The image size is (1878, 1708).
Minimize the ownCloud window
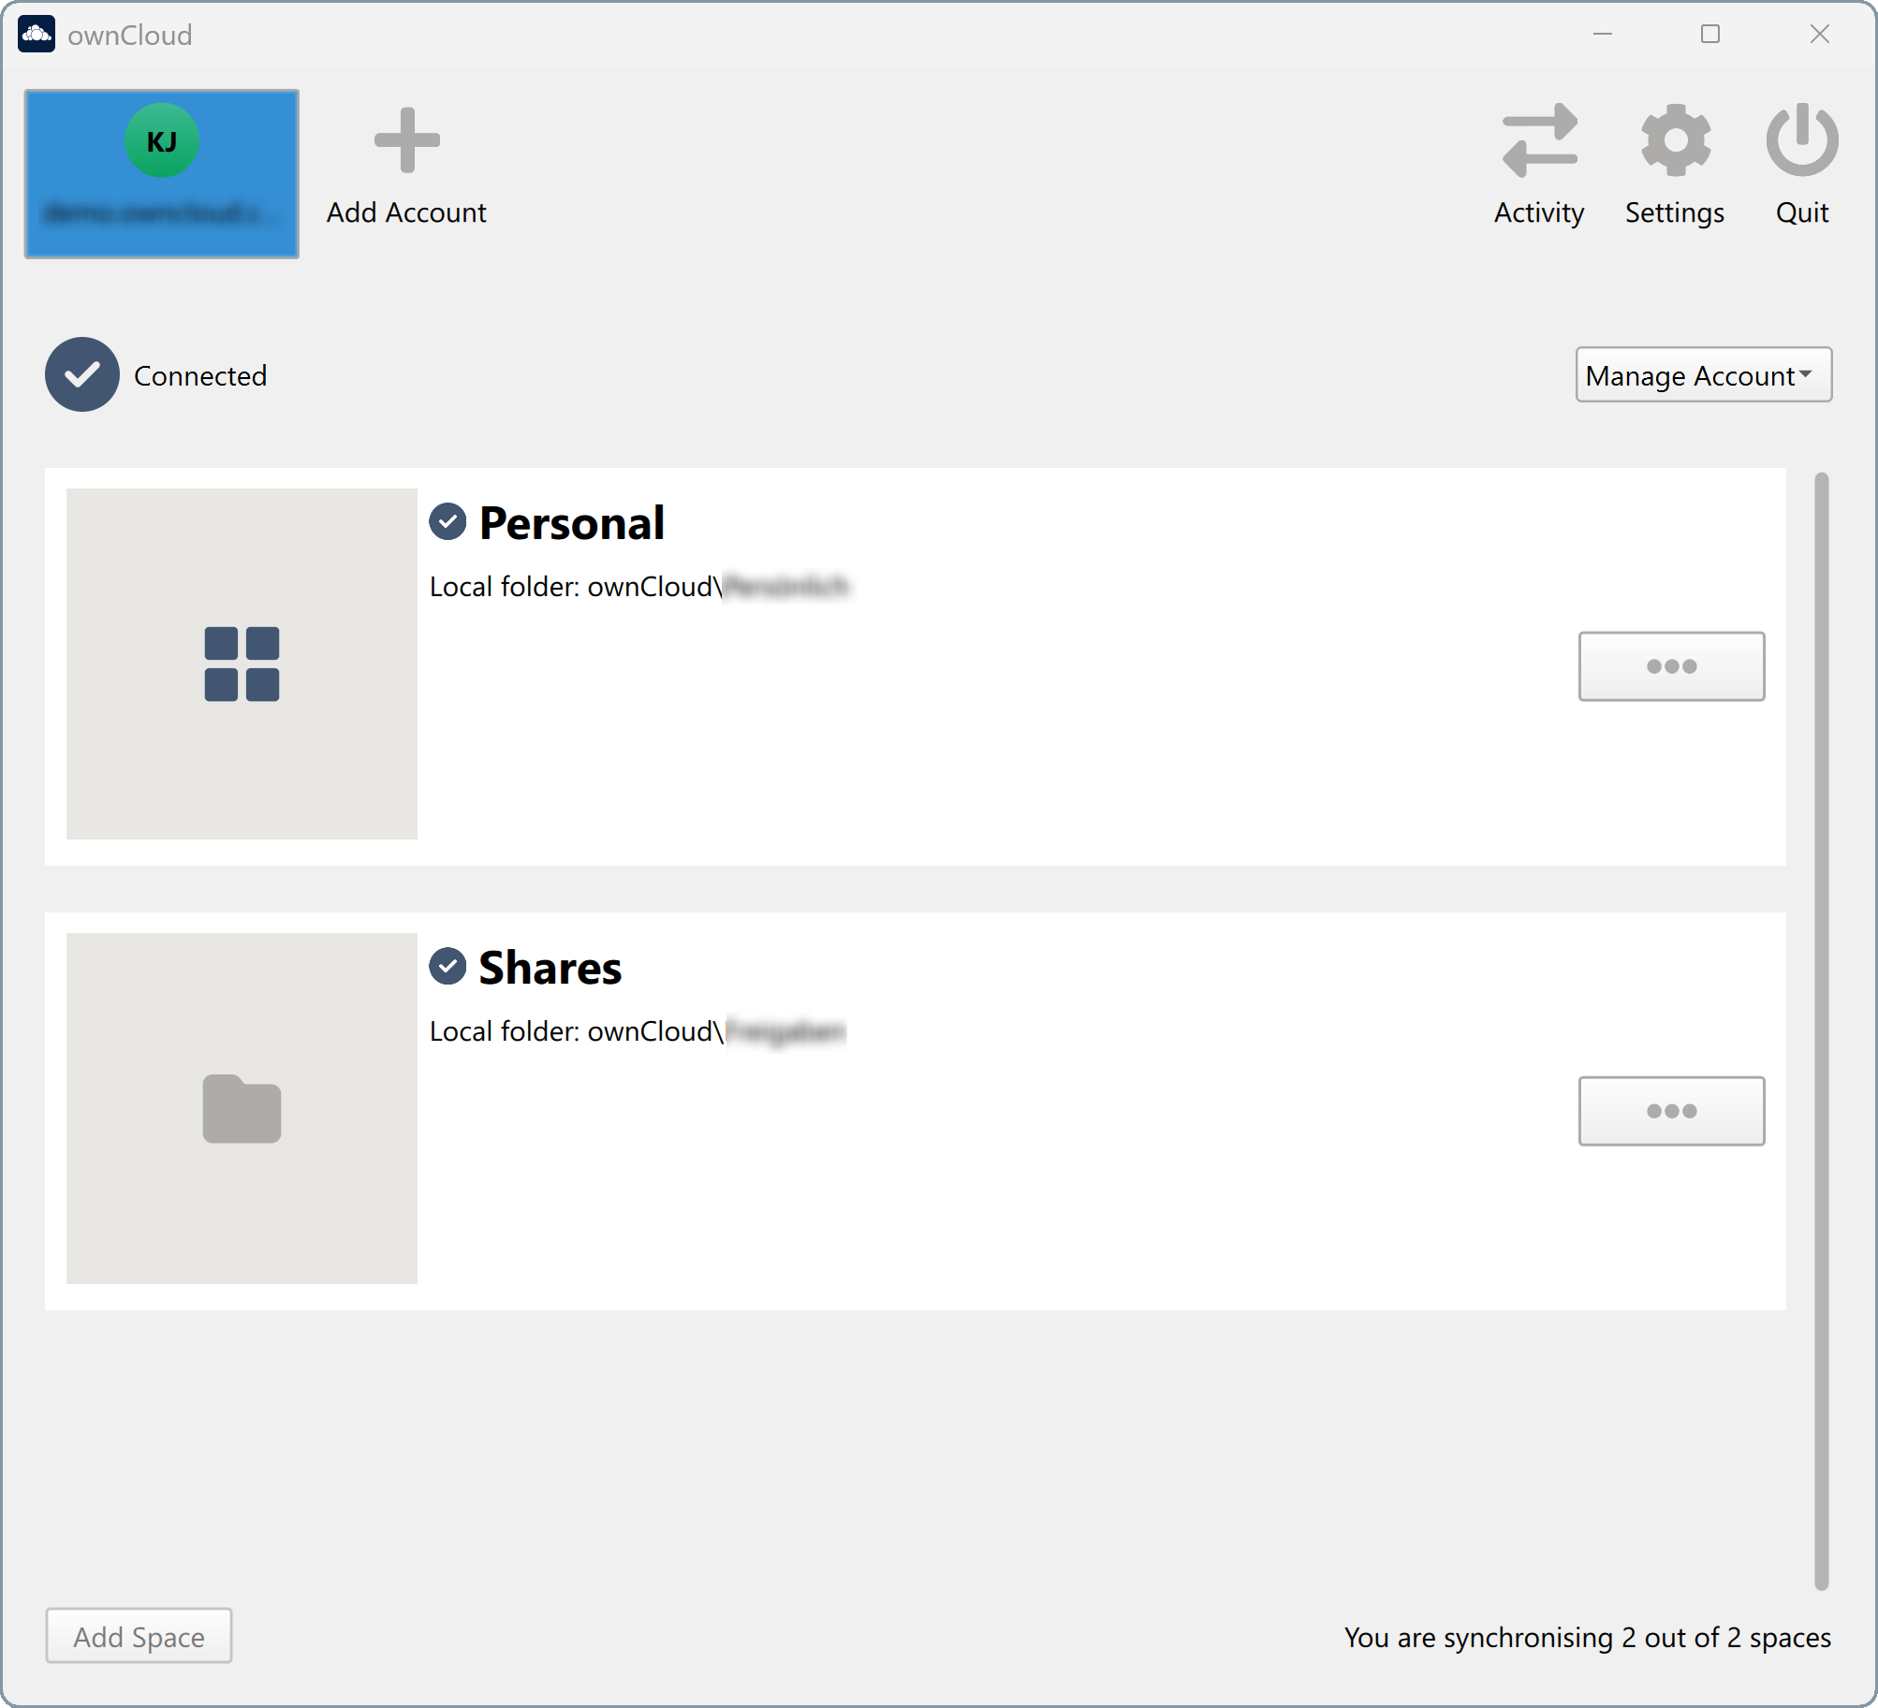[x=1603, y=35]
